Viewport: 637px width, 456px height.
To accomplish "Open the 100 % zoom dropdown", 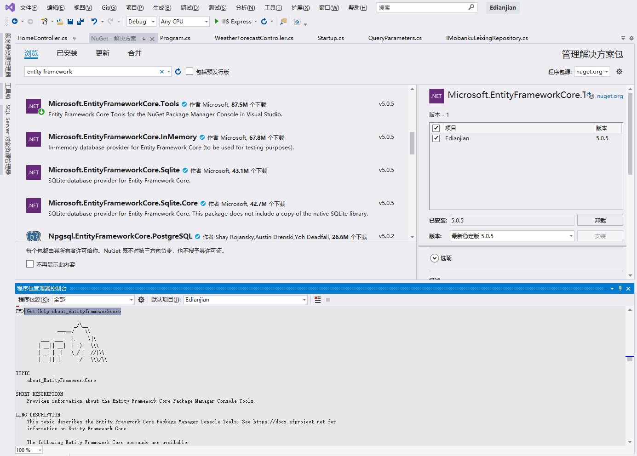I will 29,450.
